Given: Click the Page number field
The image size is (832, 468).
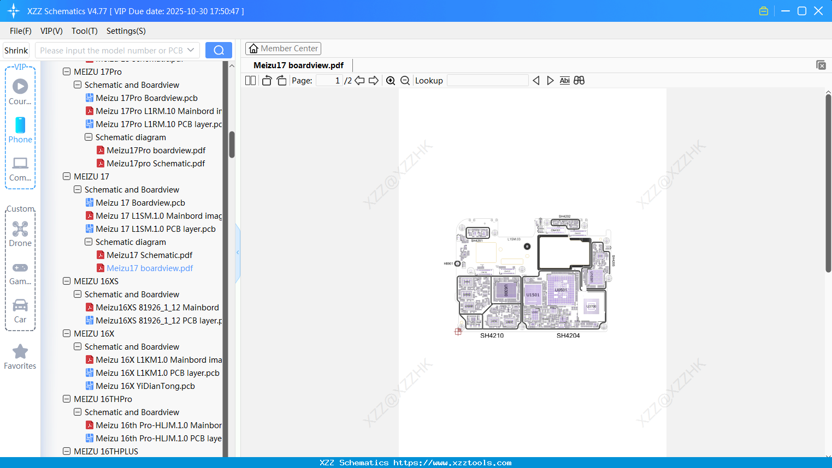Looking at the screenshot, I should (x=329, y=81).
